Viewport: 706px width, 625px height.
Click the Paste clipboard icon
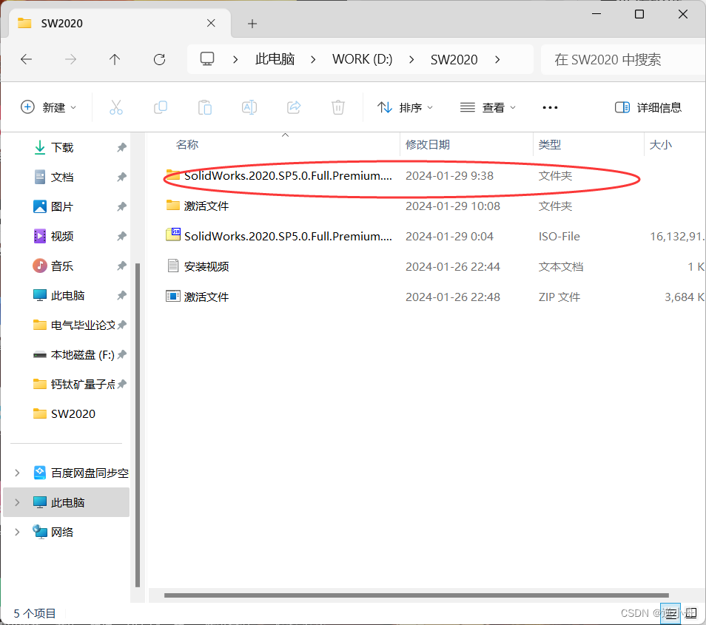pos(205,107)
